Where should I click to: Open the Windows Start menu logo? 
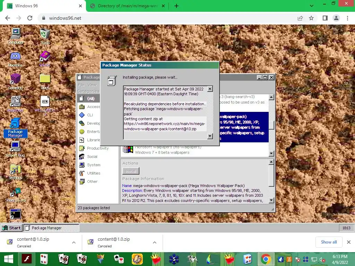coord(9,259)
